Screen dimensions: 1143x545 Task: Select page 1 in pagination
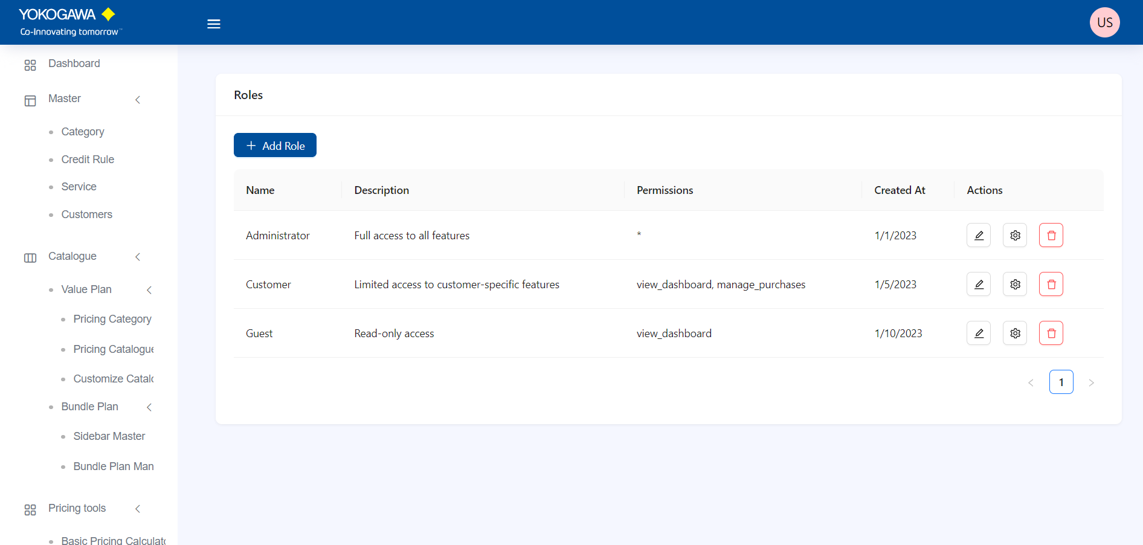click(x=1061, y=382)
